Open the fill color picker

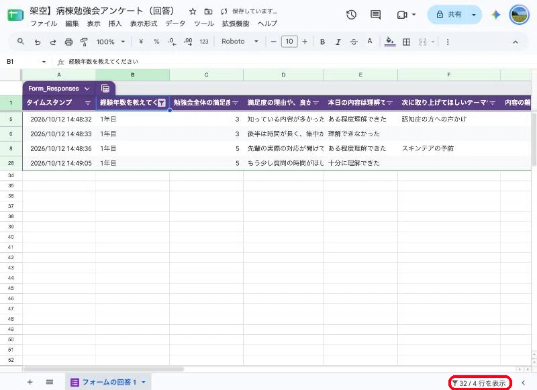[x=390, y=42]
